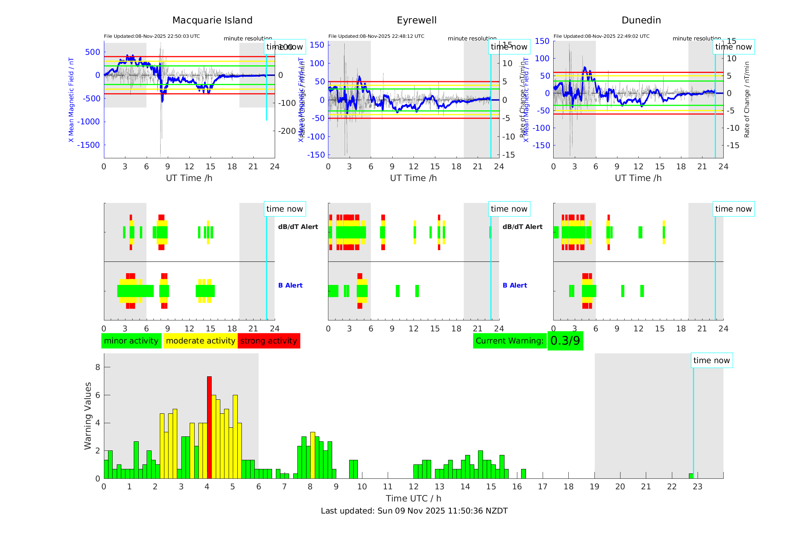Click the Time UTC / h axis label
The width and height of the screenshot is (800, 543).
413,498
